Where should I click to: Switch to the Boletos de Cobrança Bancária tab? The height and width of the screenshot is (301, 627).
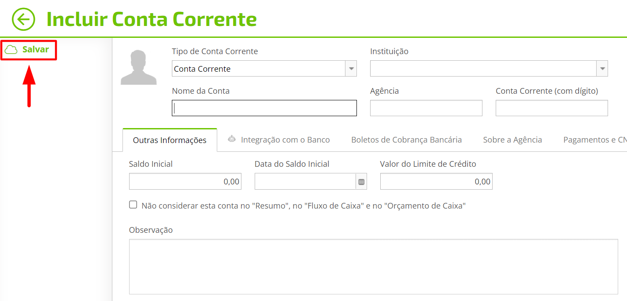(406, 140)
